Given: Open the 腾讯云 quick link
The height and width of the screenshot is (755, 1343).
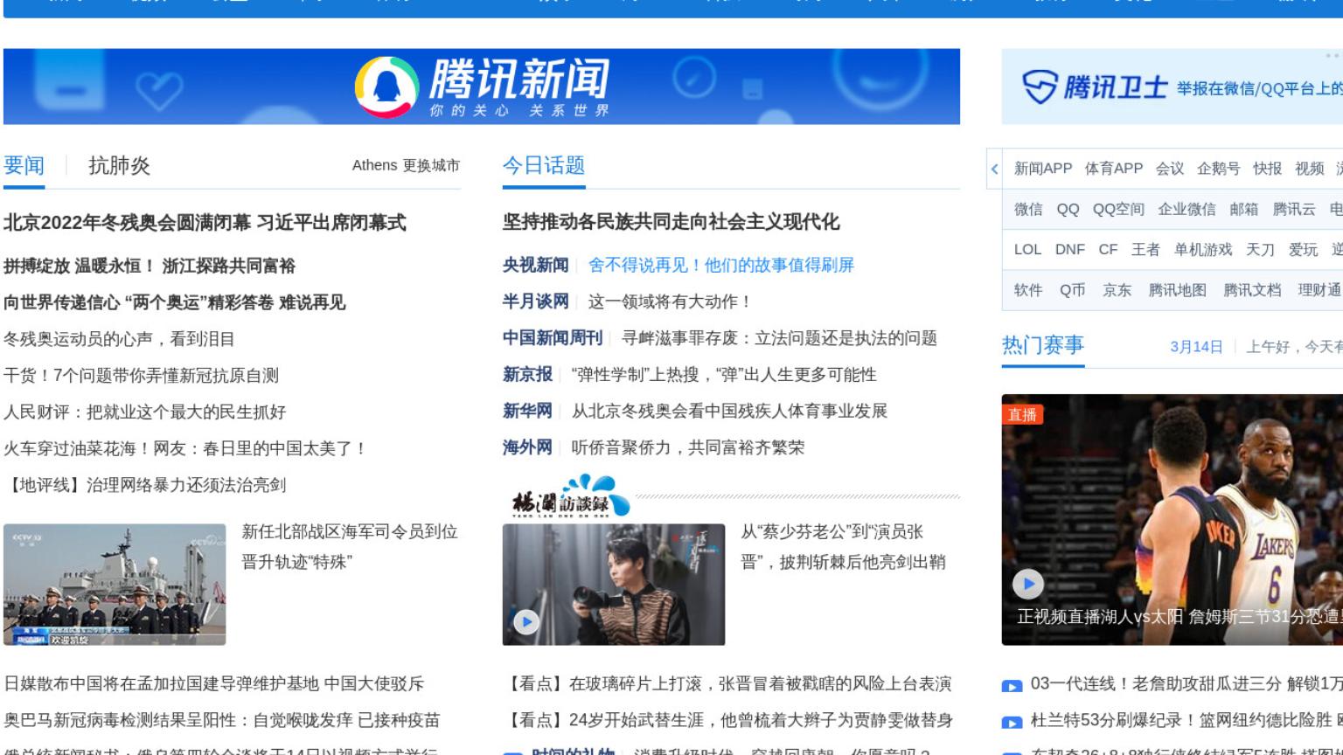Looking at the screenshot, I should pyautogui.click(x=1294, y=209).
